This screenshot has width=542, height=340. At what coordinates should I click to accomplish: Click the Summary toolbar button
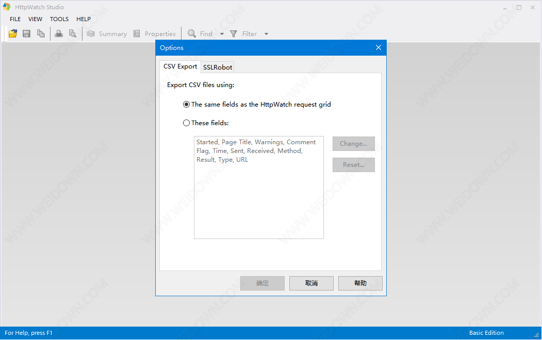coord(107,34)
